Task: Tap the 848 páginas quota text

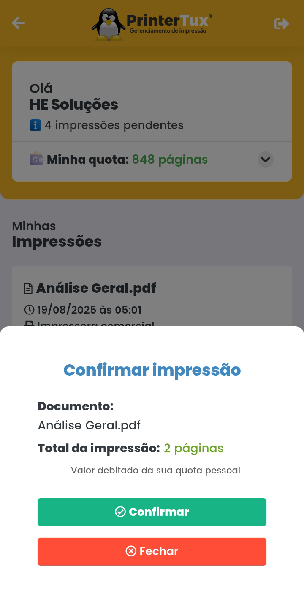Action: pyautogui.click(x=170, y=160)
